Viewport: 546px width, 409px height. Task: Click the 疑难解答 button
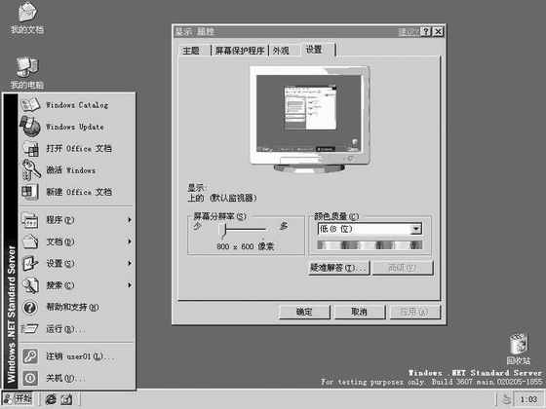[339, 268]
